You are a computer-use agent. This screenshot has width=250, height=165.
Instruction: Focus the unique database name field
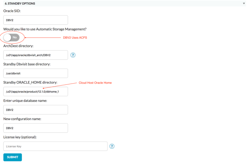point(36,110)
